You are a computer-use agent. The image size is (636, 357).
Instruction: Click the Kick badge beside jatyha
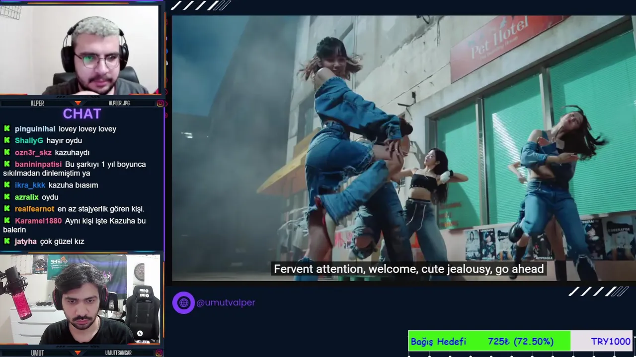[x=7, y=241]
